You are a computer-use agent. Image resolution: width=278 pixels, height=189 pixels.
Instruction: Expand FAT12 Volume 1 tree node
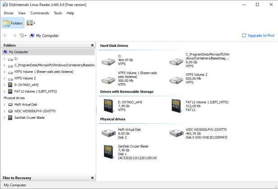point(4,91)
